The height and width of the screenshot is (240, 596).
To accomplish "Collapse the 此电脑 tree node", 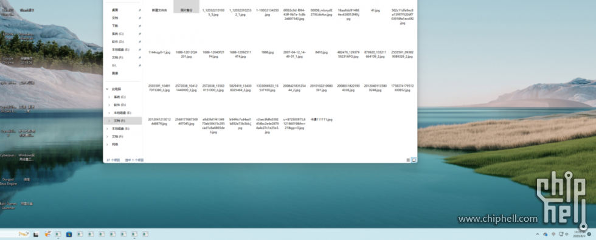I will [x=107, y=89].
